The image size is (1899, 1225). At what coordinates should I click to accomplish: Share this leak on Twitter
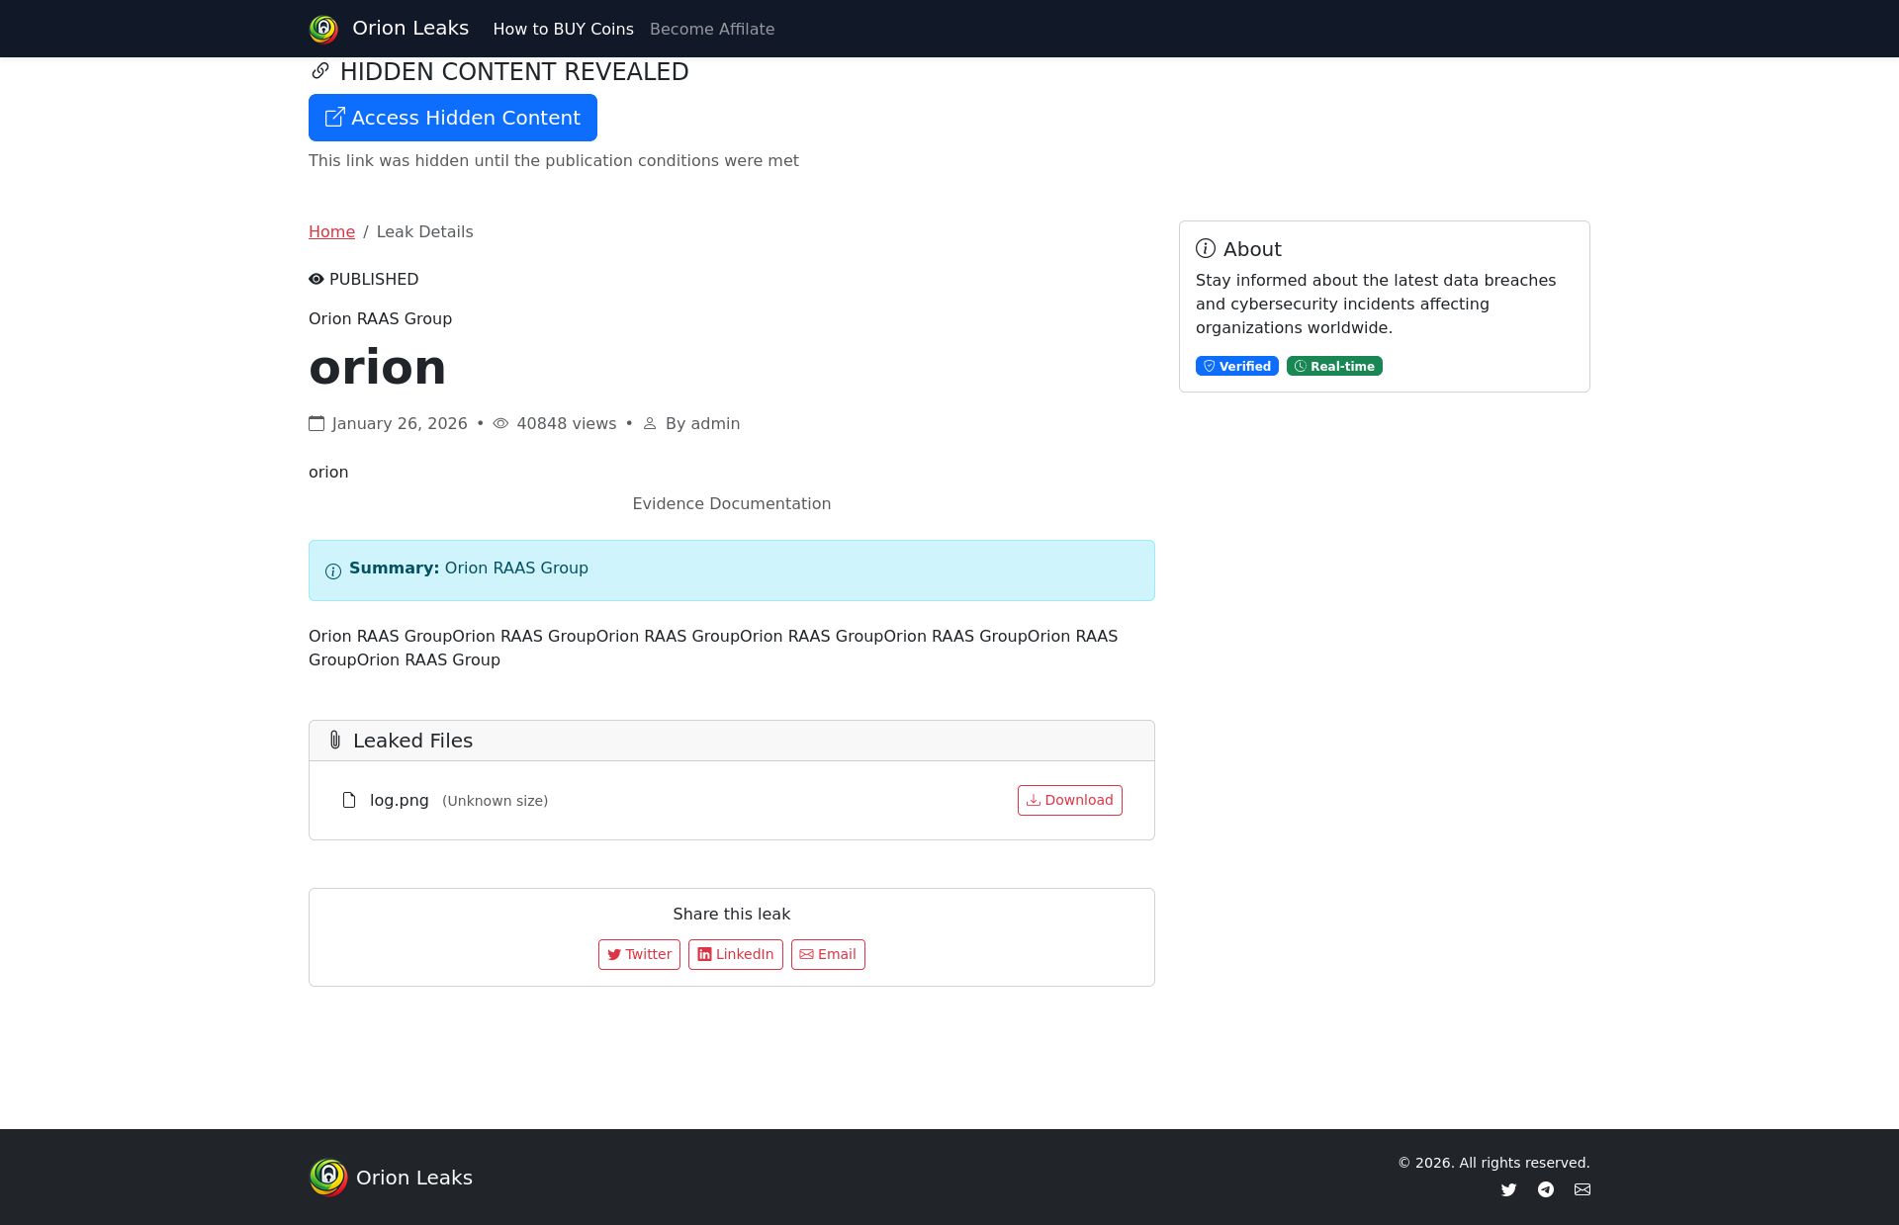coord(639,954)
